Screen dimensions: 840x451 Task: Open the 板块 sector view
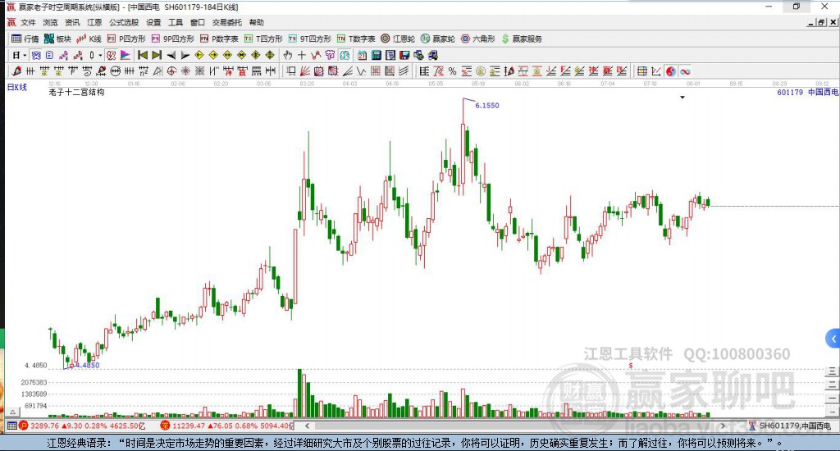tap(58, 39)
